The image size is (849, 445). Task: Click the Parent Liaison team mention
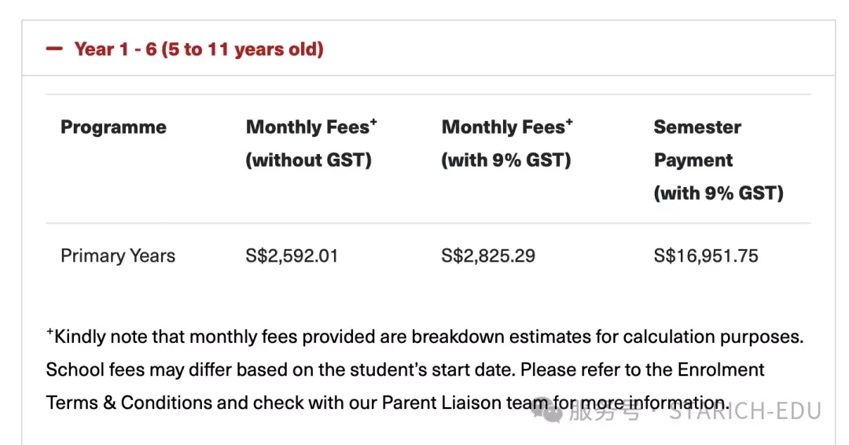tap(464, 403)
